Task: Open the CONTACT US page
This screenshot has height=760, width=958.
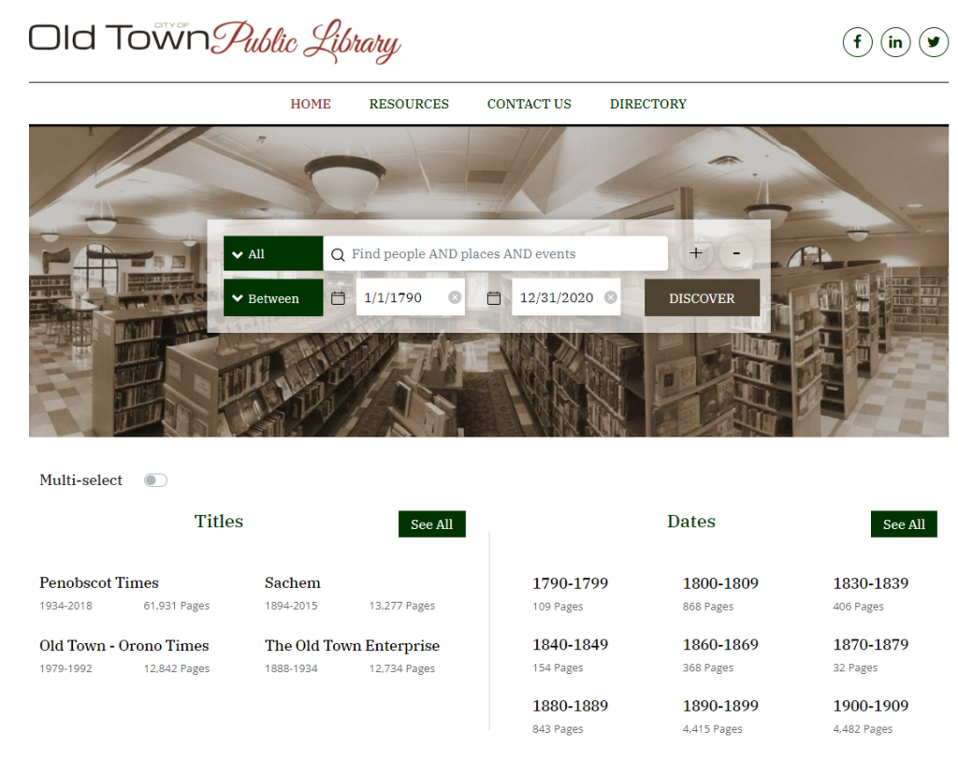Action: click(x=529, y=104)
